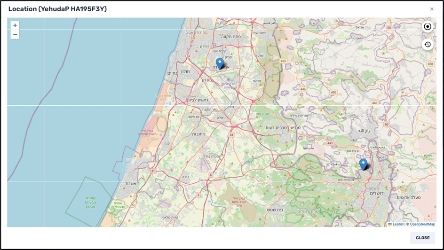Screen dimensions: 444x250
Task: Open the Leaflet attribution link
Action: point(398,224)
